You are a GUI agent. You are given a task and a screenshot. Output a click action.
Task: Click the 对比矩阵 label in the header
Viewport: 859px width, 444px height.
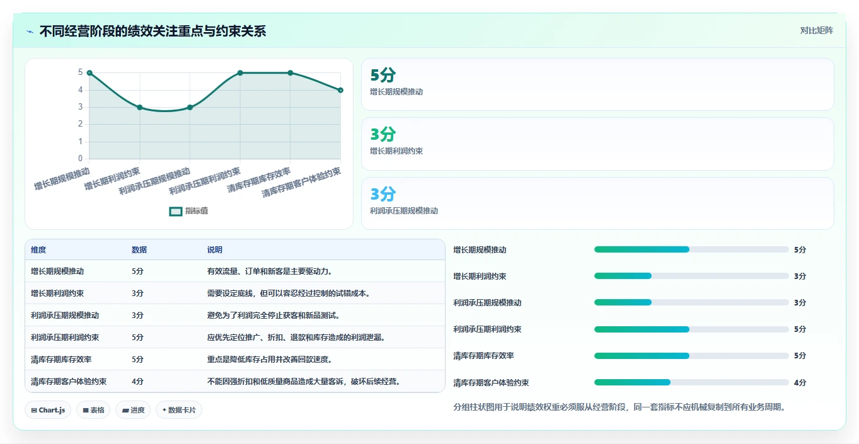(x=817, y=30)
